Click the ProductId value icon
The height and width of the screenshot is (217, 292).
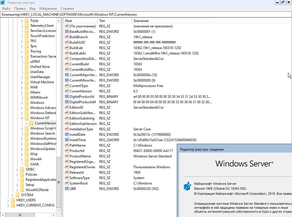tap(67, 150)
